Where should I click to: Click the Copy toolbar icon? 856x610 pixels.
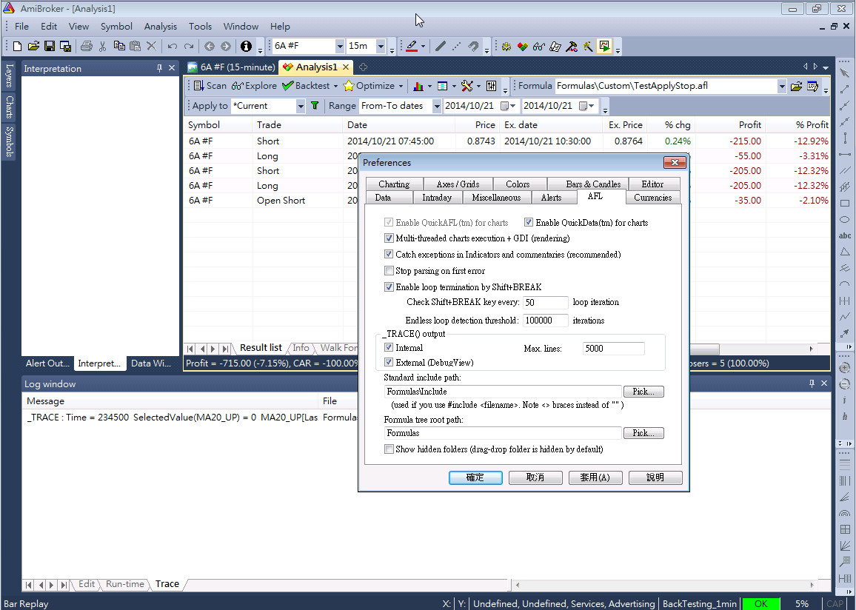pyautogui.click(x=119, y=47)
